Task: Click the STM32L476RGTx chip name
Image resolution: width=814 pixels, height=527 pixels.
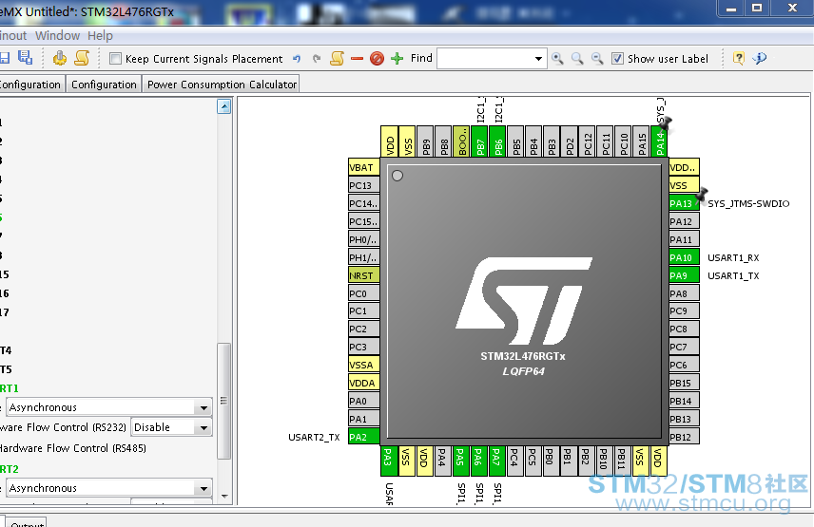Action: (523, 356)
